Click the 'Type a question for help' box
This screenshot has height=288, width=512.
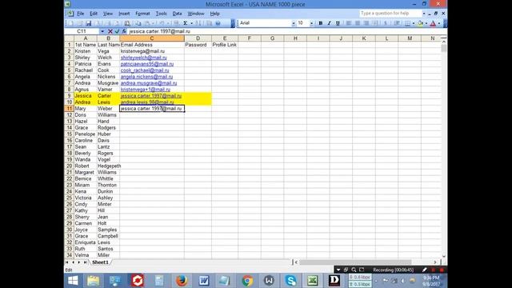pos(390,14)
